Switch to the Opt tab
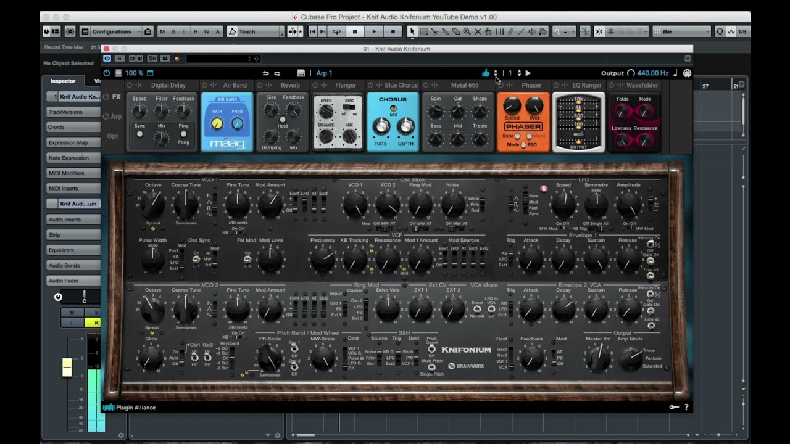This screenshot has width=790, height=444. coord(112,136)
